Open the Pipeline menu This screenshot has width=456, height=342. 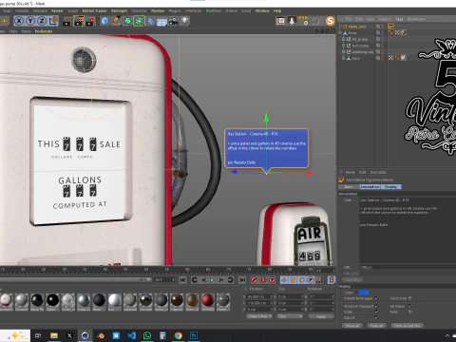click(158, 10)
